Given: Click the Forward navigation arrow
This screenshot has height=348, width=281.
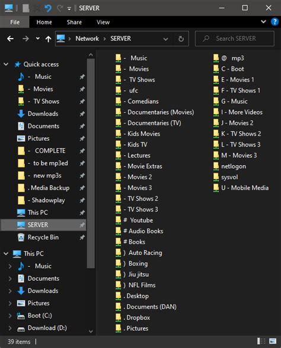Looking at the screenshot, I should (x=25, y=39).
